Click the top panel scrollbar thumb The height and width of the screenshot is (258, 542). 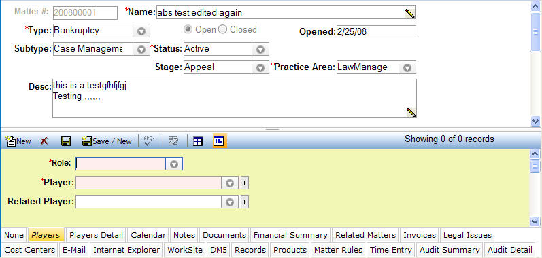tap(535, 32)
